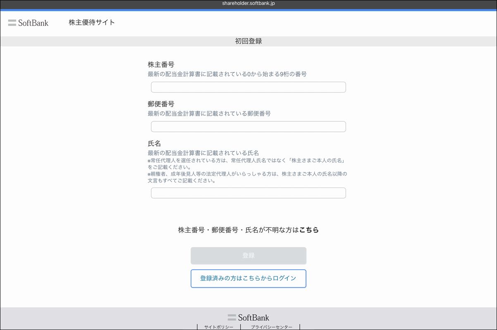Select the 初回登録 heading text
The width and height of the screenshot is (497, 330).
pos(248,41)
